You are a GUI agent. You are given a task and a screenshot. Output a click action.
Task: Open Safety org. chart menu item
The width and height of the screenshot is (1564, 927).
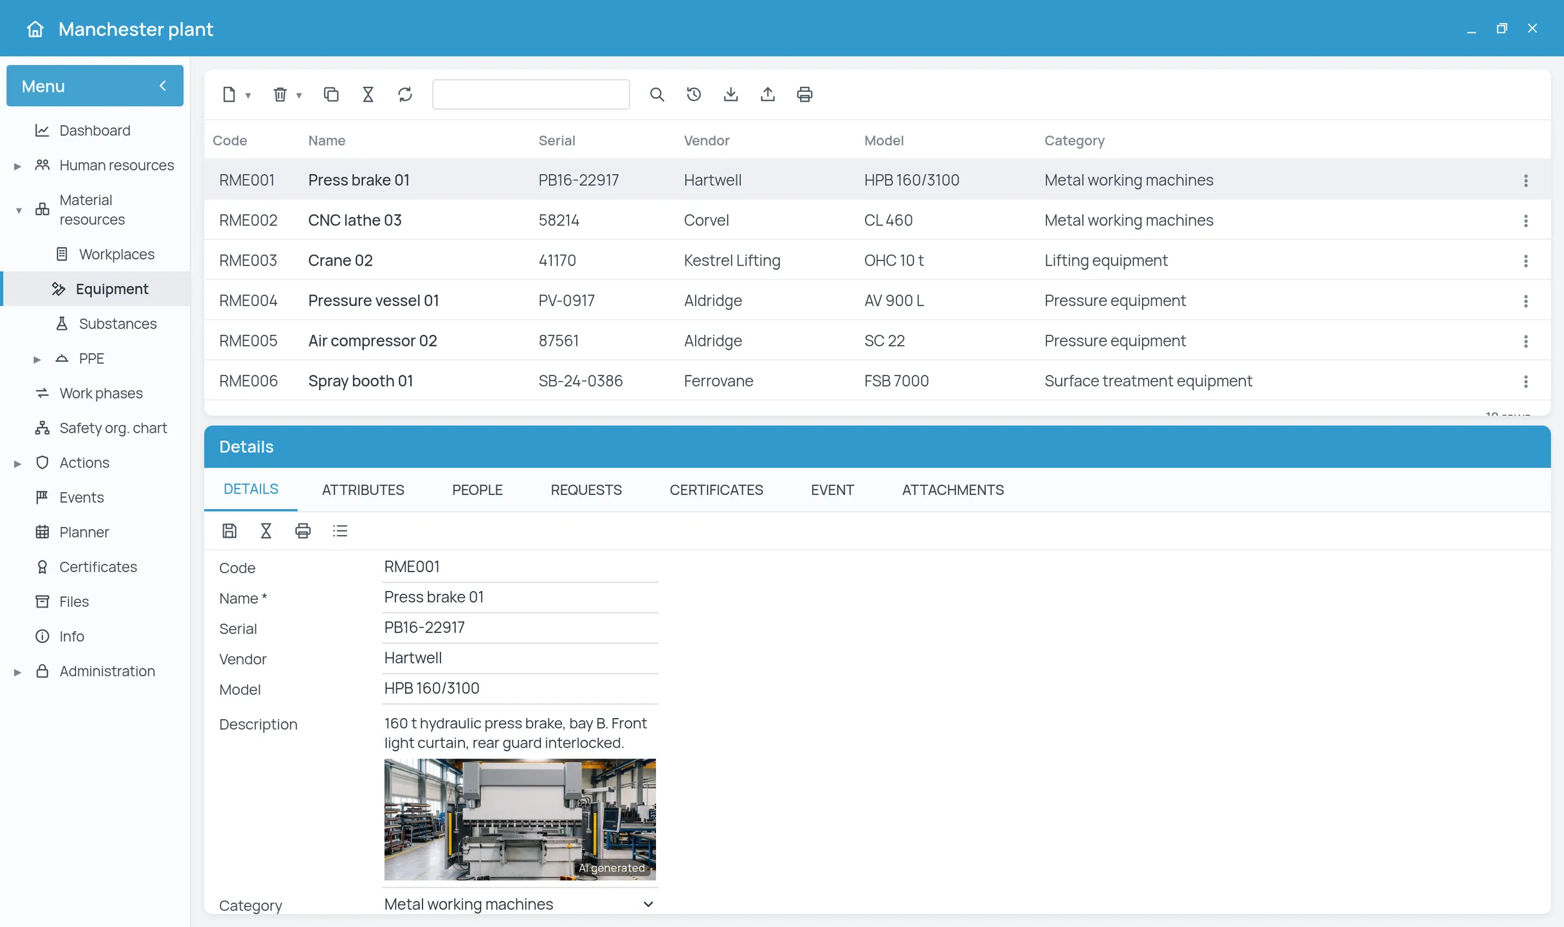[113, 428]
